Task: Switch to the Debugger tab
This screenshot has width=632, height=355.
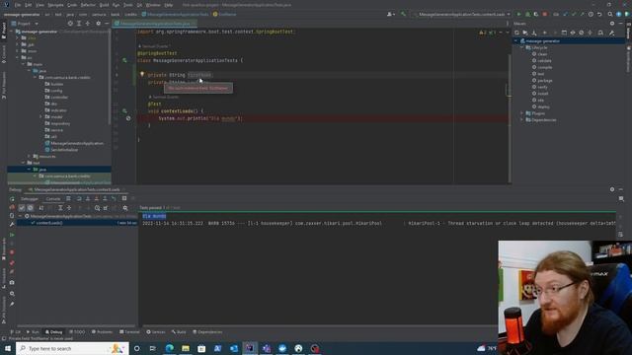Action: [30, 199]
